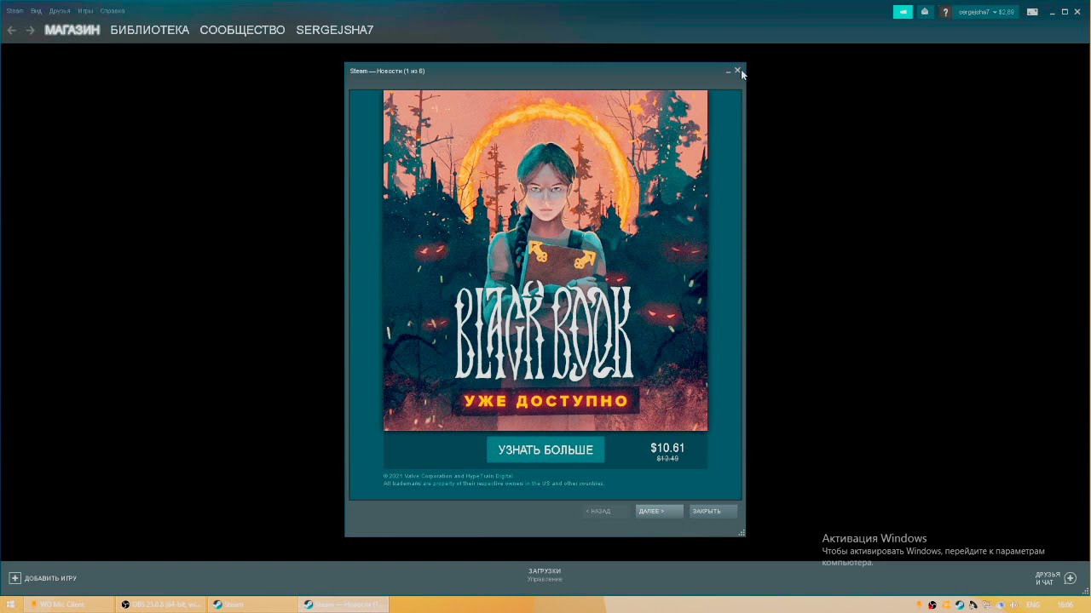This screenshot has height=613, width=1091.
Task: Click the ДОБАВИТЬ ИГРУ label
Action: coord(50,578)
